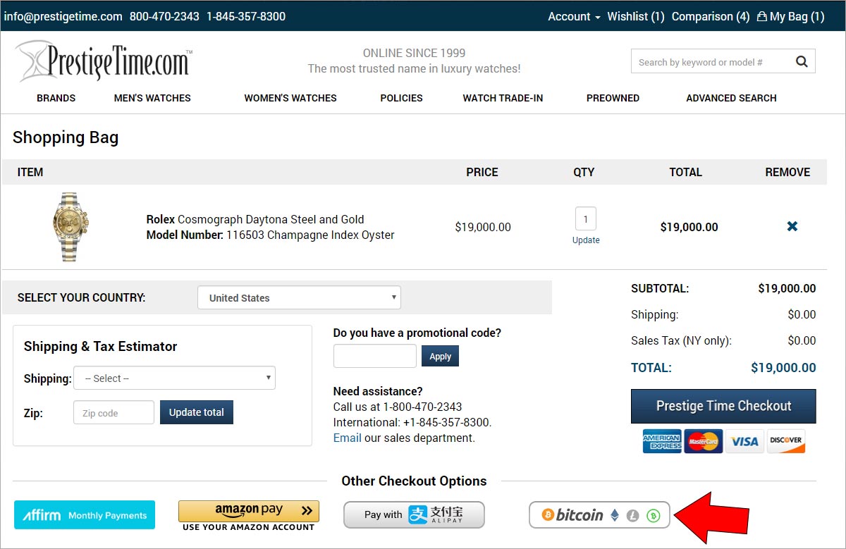The width and height of the screenshot is (846, 549).
Task: Click Email sales department link
Action: (347, 438)
